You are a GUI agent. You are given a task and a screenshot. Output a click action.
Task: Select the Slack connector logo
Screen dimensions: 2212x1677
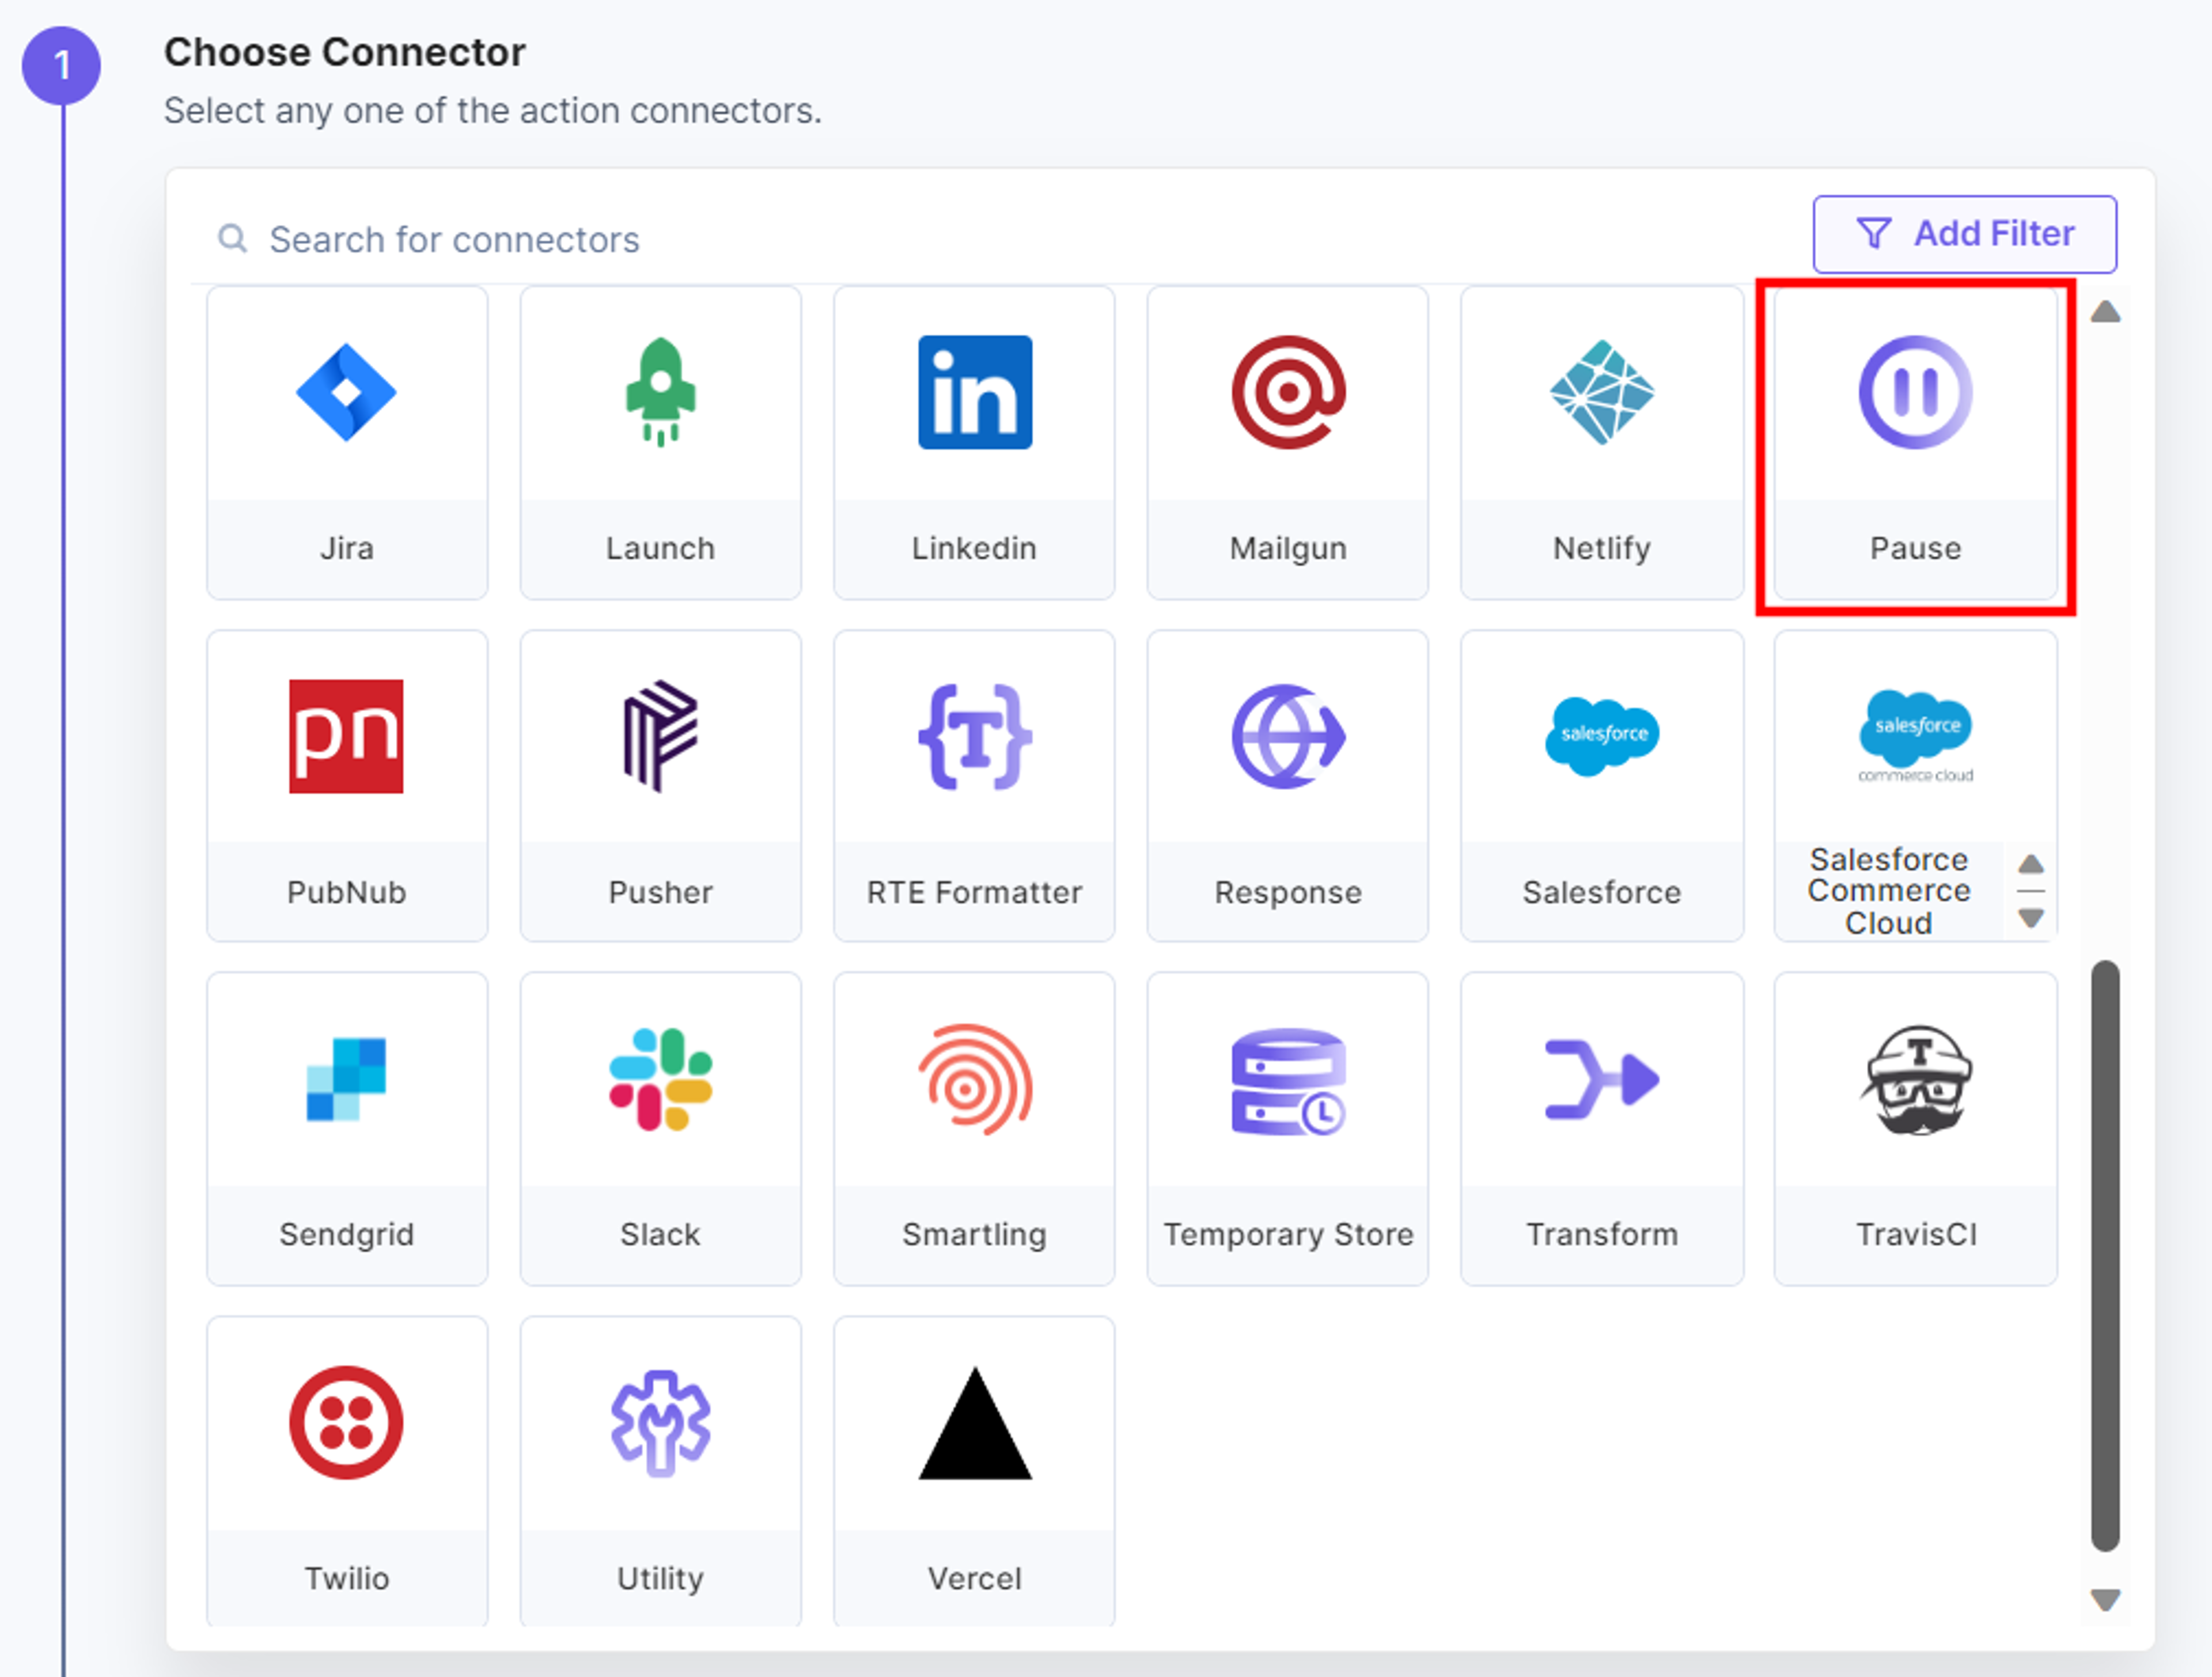tap(660, 1079)
